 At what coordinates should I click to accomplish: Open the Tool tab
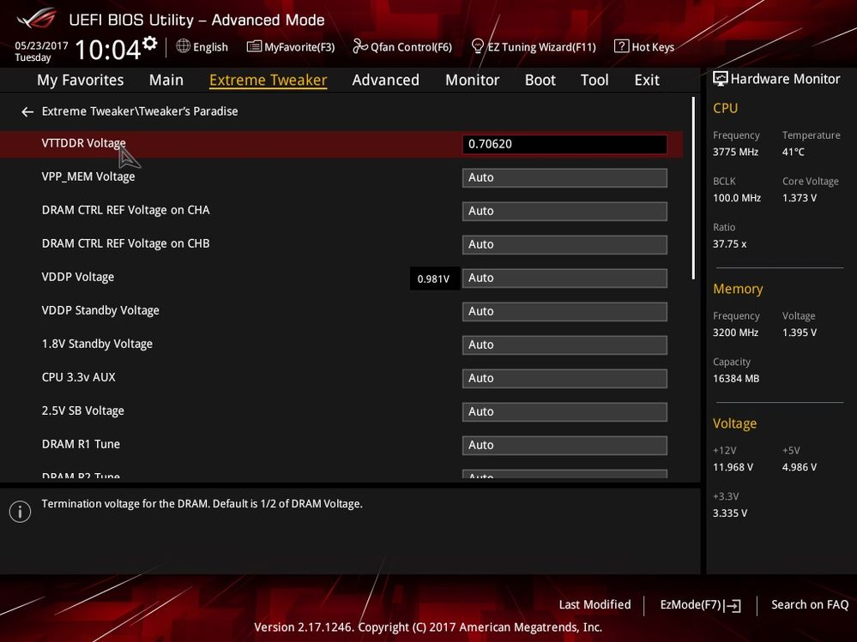click(x=594, y=80)
